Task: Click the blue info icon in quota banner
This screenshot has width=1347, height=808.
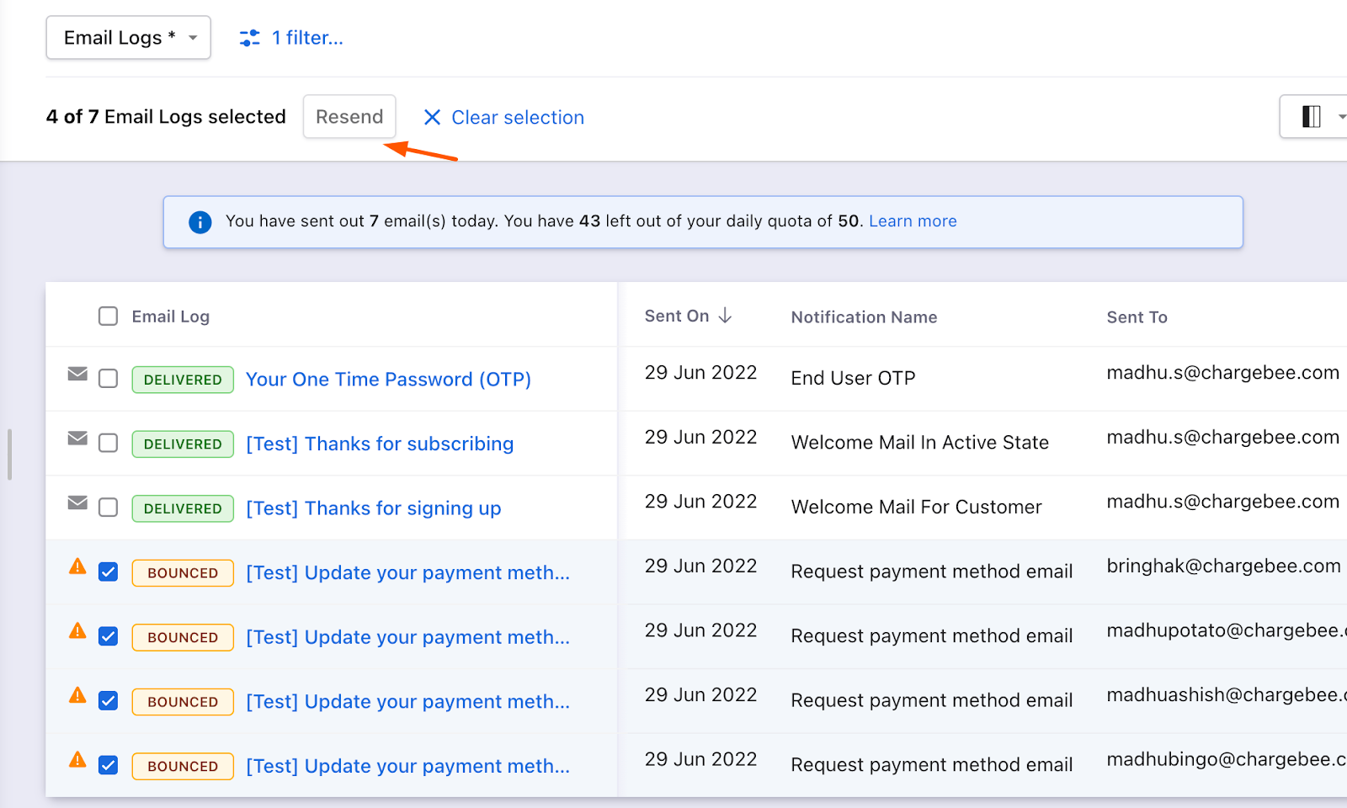Action: point(200,222)
